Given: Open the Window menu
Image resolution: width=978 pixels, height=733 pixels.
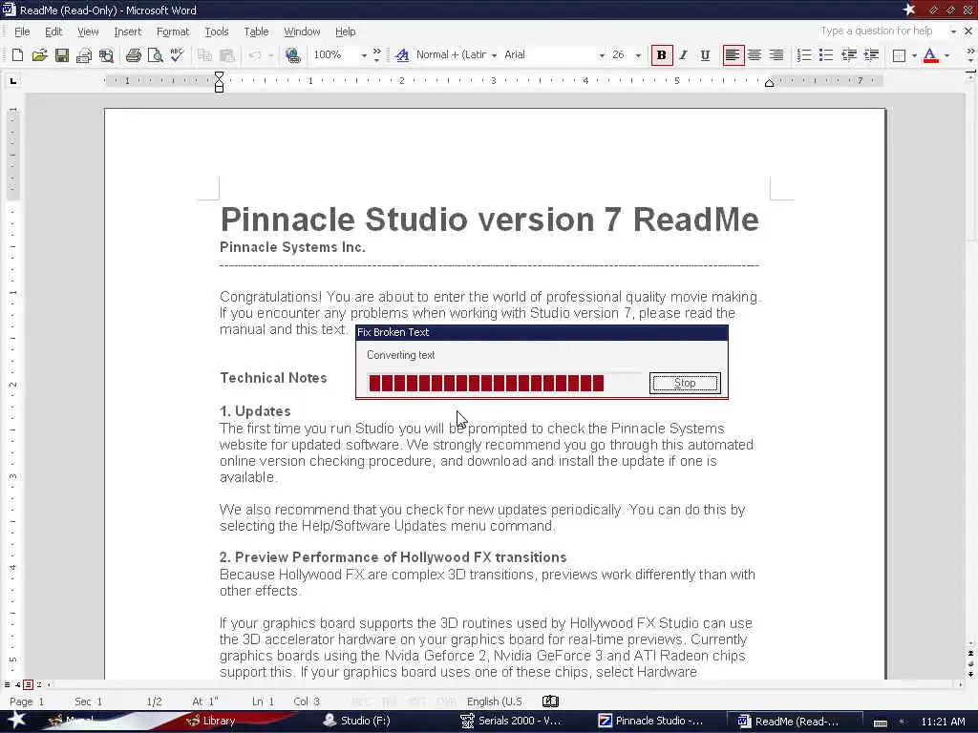Looking at the screenshot, I should point(302,31).
